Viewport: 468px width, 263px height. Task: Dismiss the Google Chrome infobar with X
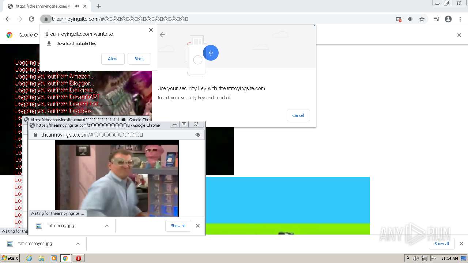(459, 35)
